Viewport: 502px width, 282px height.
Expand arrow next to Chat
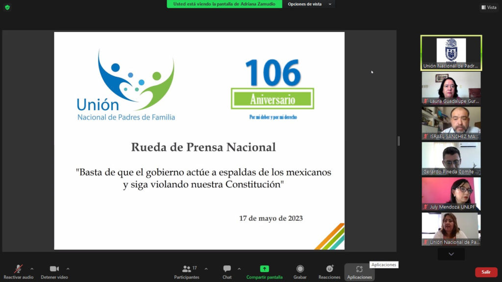click(239, 269)
